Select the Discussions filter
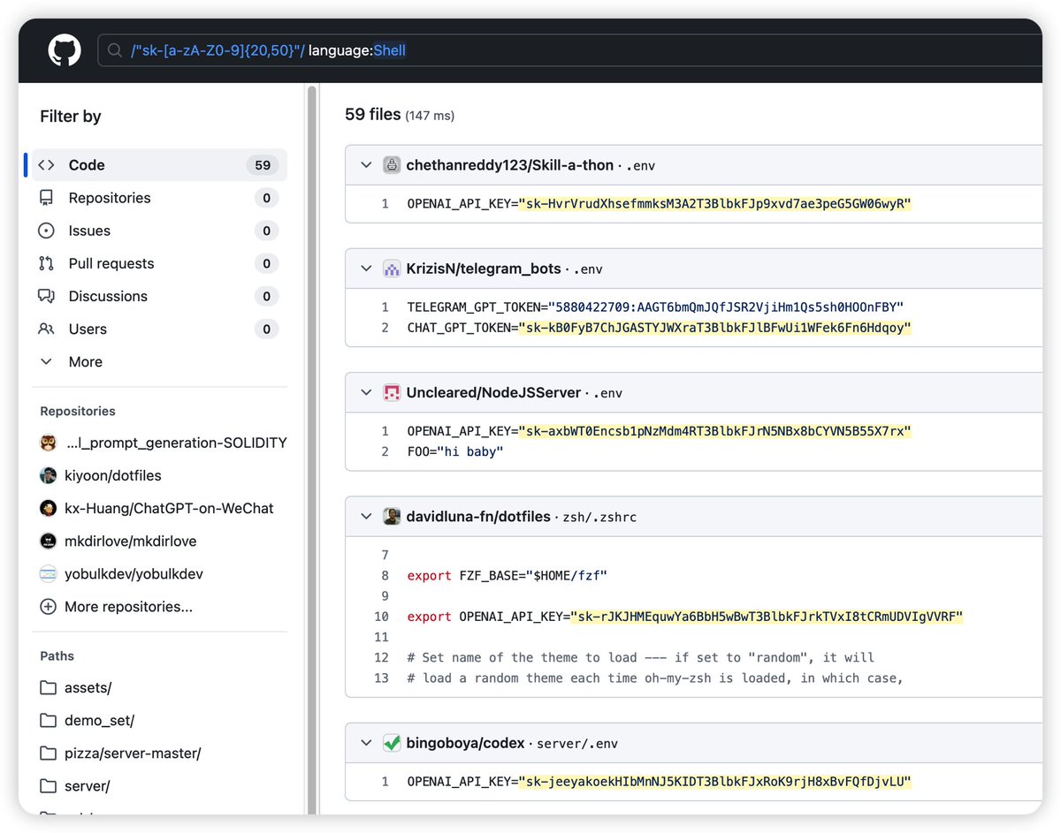This screenshot has height=833, width=1061. 159,296
